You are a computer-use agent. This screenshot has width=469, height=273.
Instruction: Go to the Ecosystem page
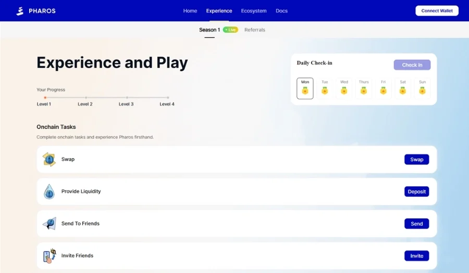254,11
